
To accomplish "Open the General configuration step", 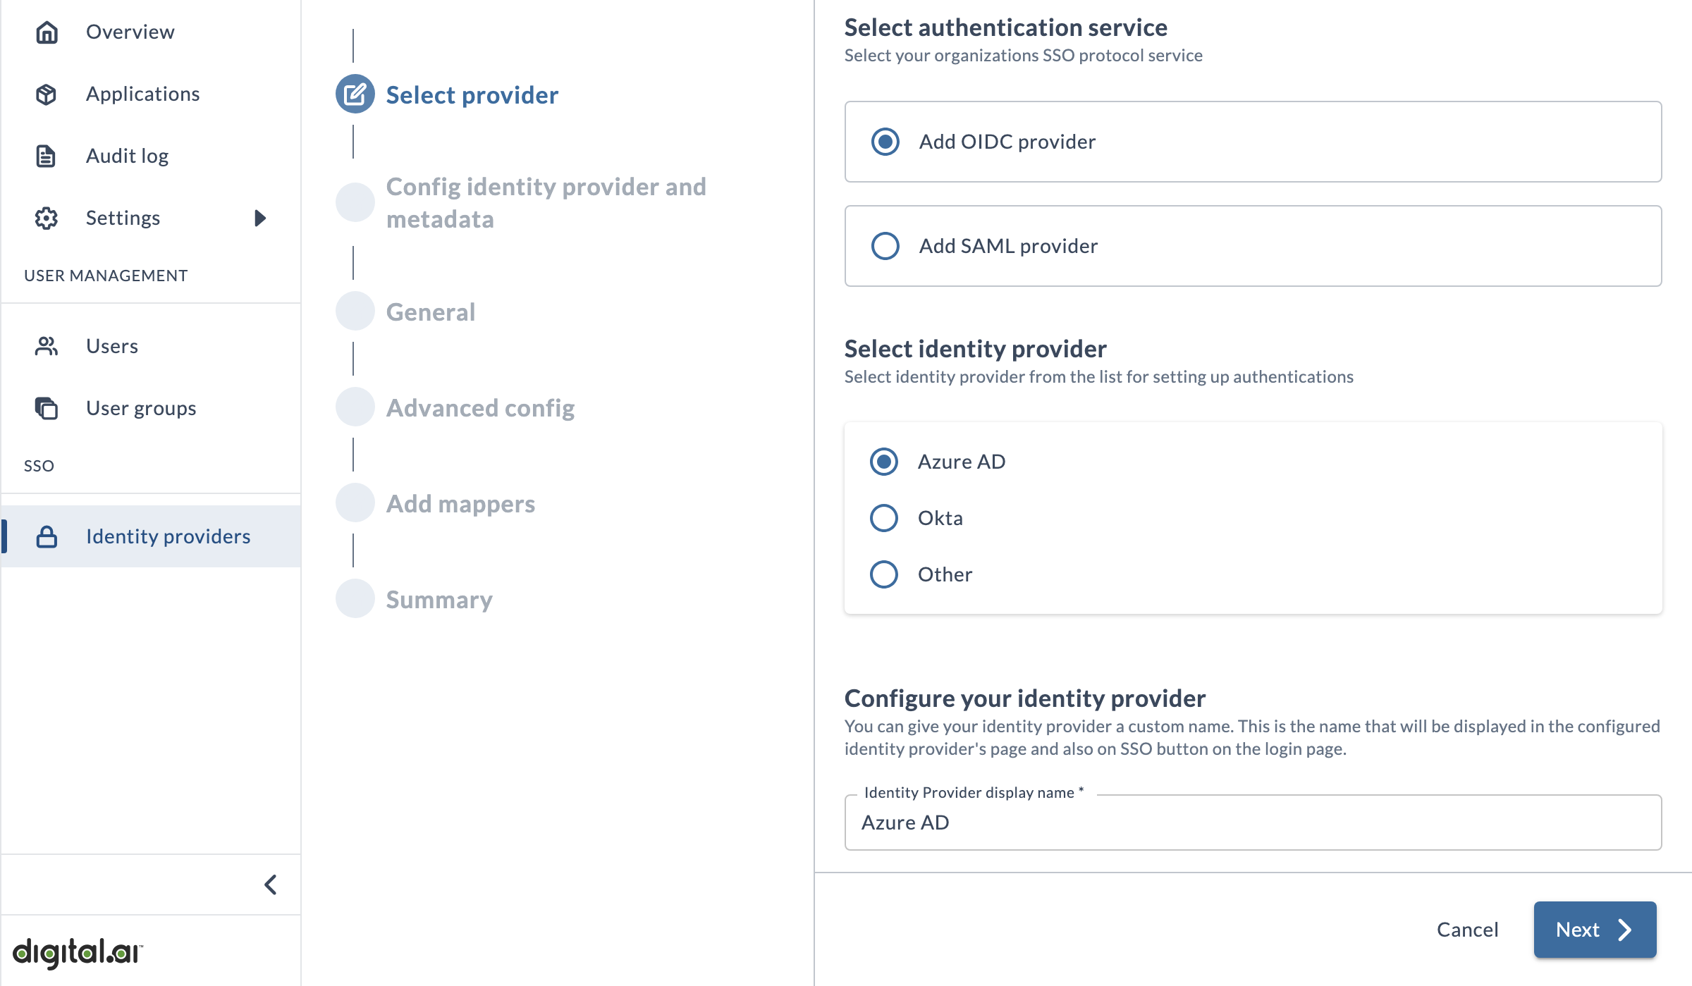I will coord(431,311).
